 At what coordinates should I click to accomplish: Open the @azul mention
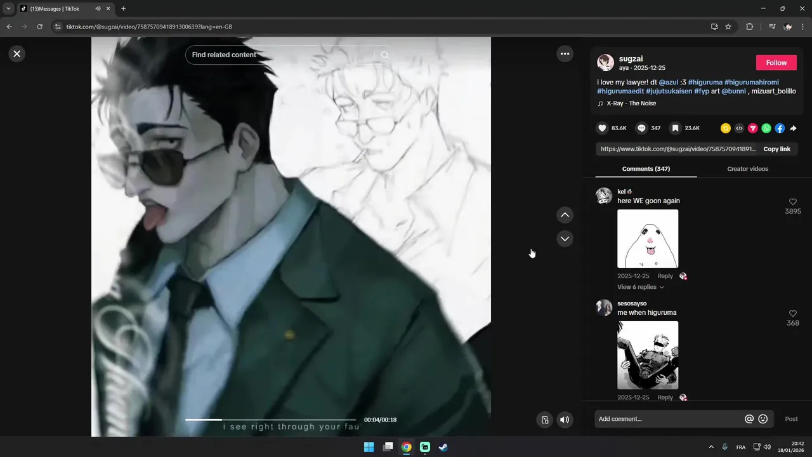pos(669,83)
